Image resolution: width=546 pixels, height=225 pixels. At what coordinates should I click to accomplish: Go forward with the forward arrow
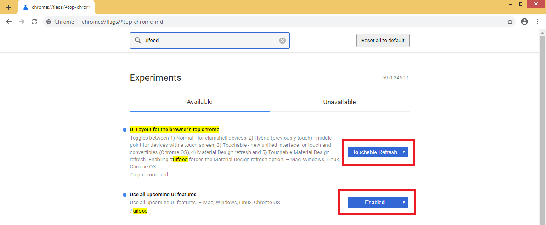[x=22, y=22]
